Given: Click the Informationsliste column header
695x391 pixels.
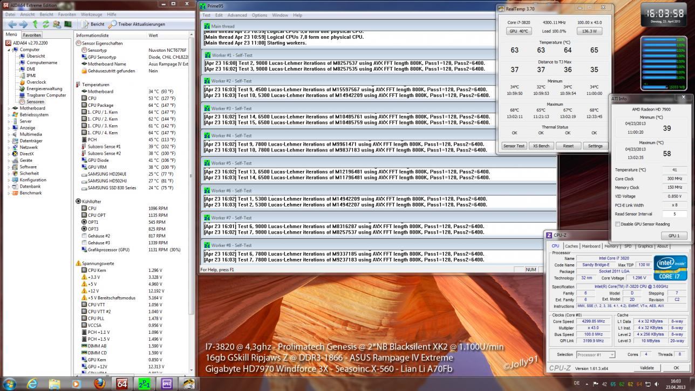Looking at the screenshot, I should point(110,35).
